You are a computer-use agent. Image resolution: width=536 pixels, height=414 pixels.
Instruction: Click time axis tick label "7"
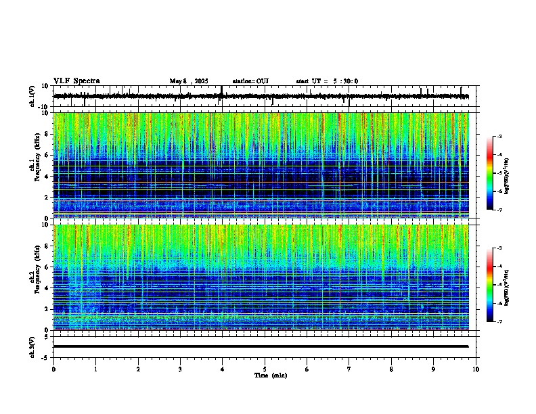[x=349, y=369]
